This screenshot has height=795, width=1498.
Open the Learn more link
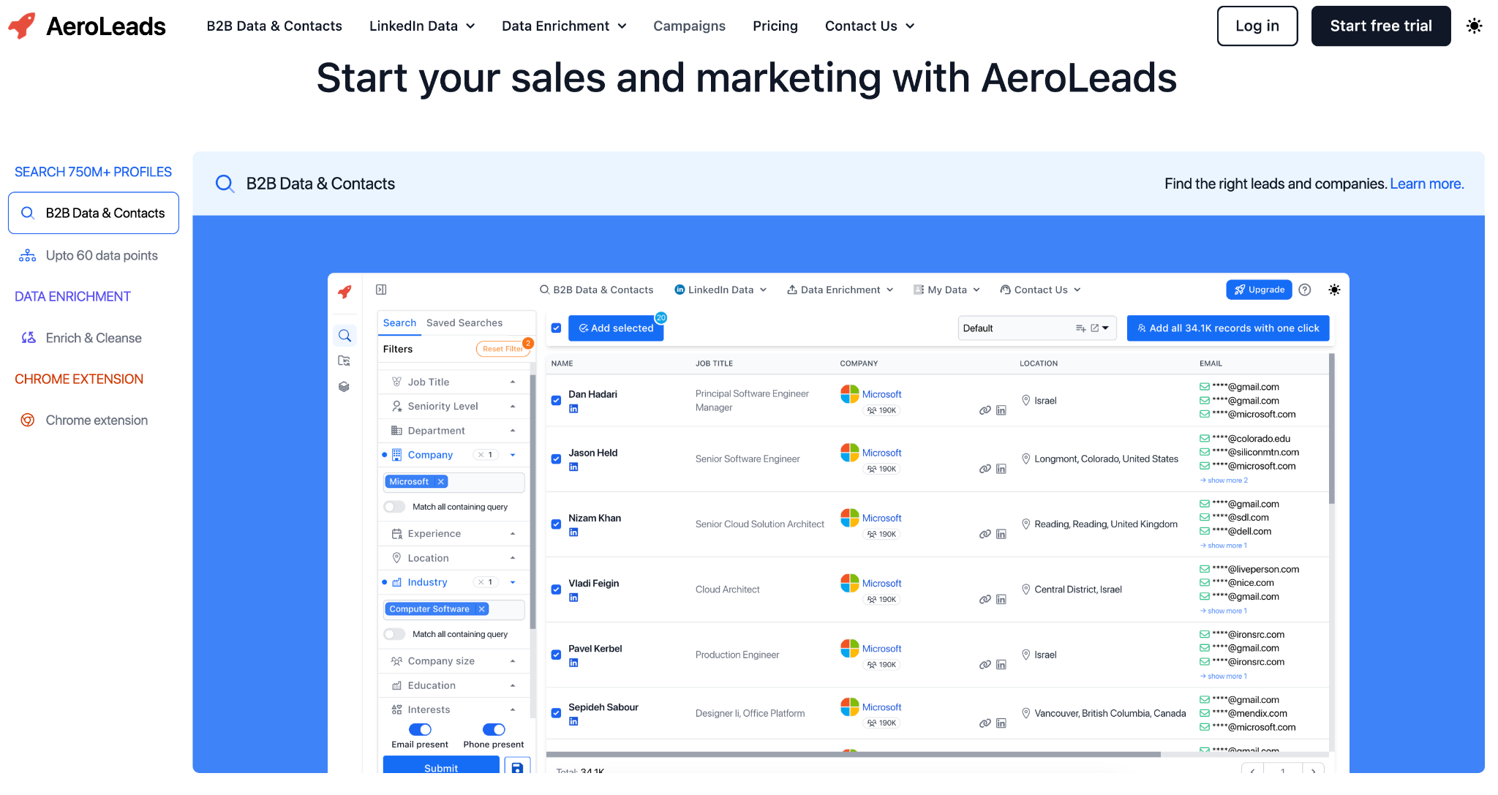coord(1426,184)
